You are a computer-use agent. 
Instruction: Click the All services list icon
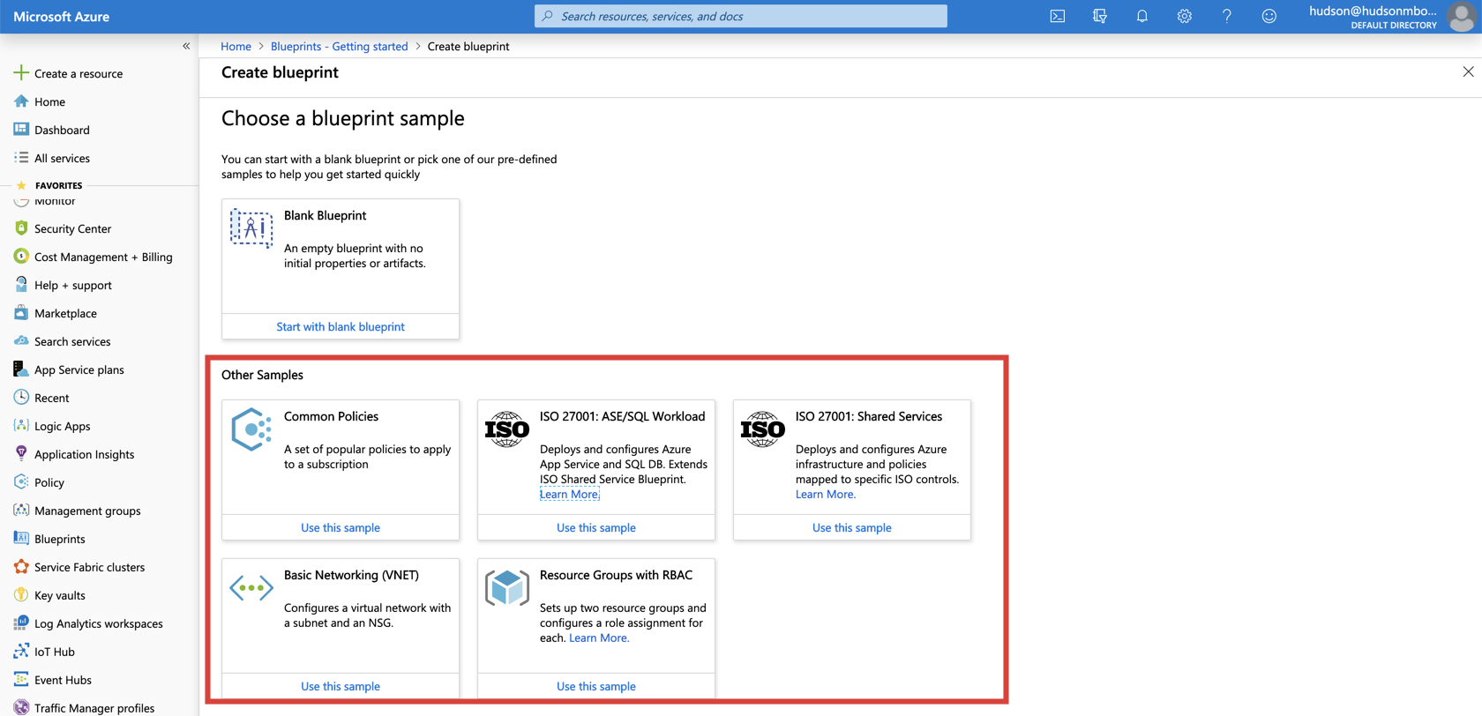[21, 158]
